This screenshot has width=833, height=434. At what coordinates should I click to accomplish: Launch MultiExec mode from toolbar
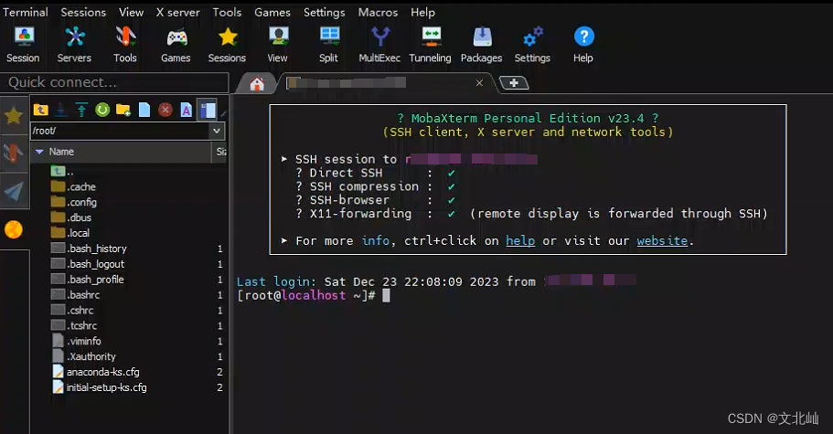(379, 45)
